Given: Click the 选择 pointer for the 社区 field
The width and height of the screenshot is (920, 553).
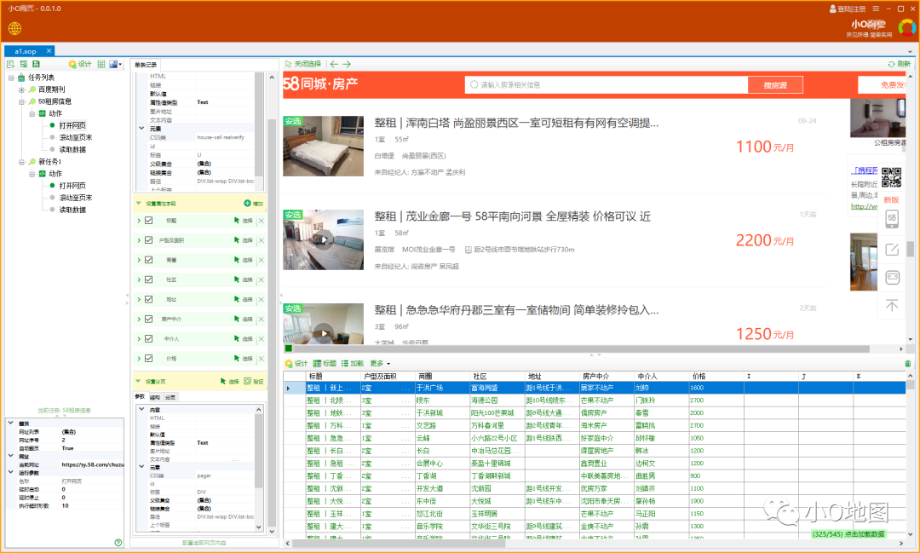Looking at the screenshot, I should point(243,280).
